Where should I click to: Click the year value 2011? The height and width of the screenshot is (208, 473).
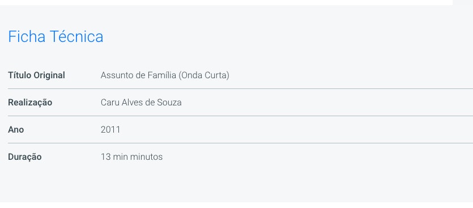point(110,130)
